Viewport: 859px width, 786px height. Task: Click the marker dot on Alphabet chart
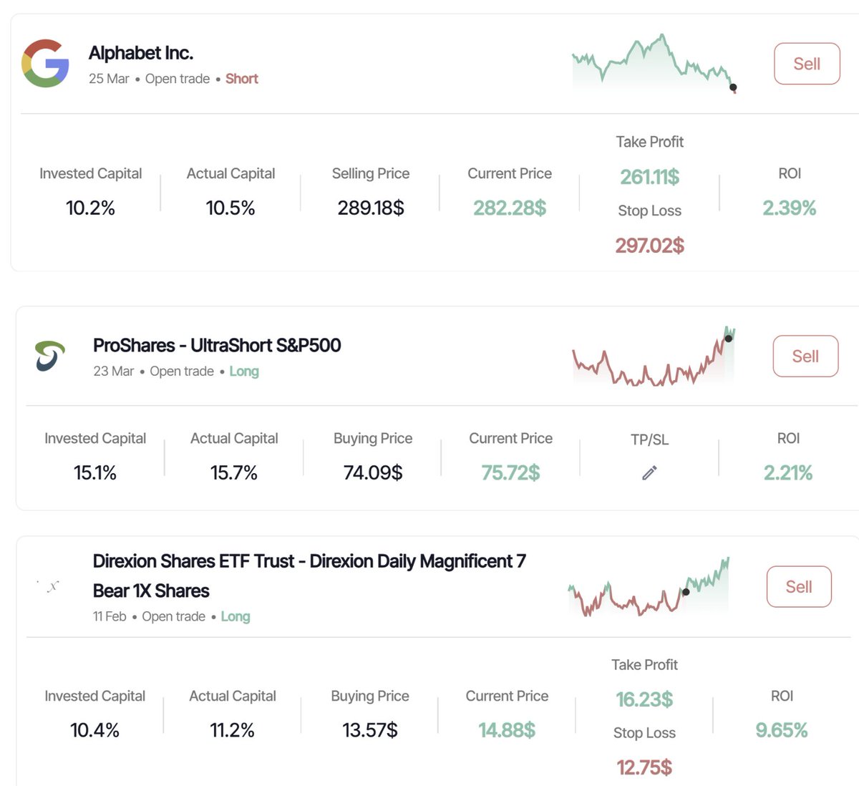click(733, 87)
